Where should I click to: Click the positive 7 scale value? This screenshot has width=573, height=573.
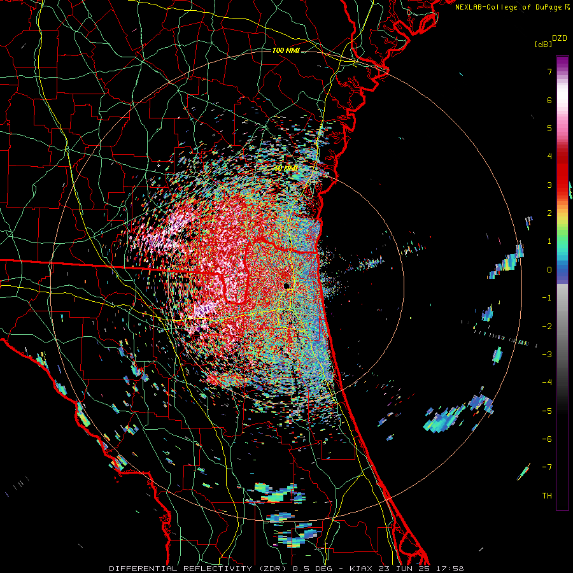click(x=549, y=71)
